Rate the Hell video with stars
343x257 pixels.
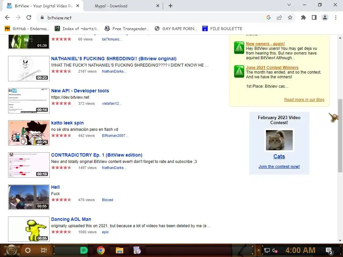(x=61, y=200)
